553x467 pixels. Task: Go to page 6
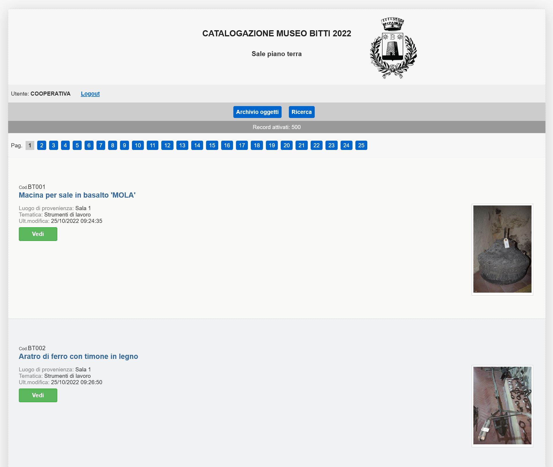(x=89, y=145)
